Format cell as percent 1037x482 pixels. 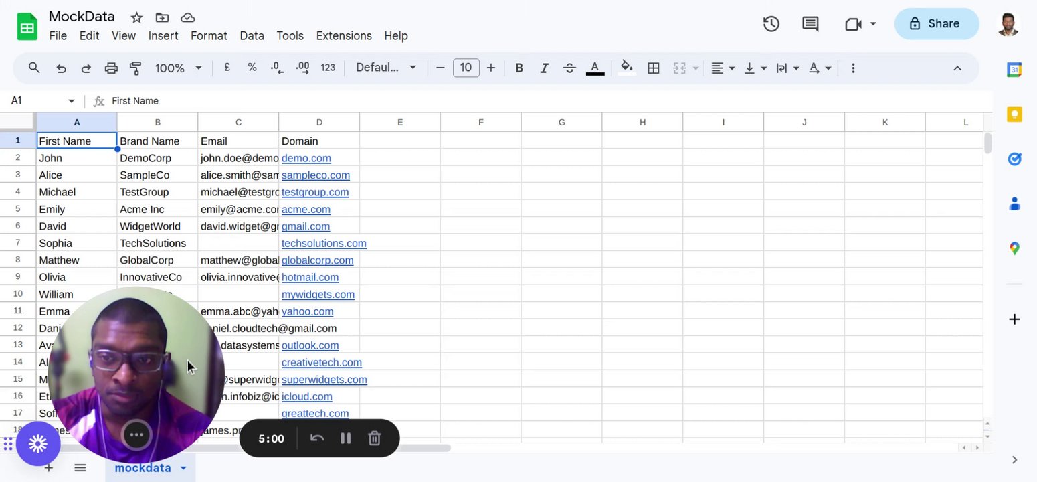coord(252,68)
